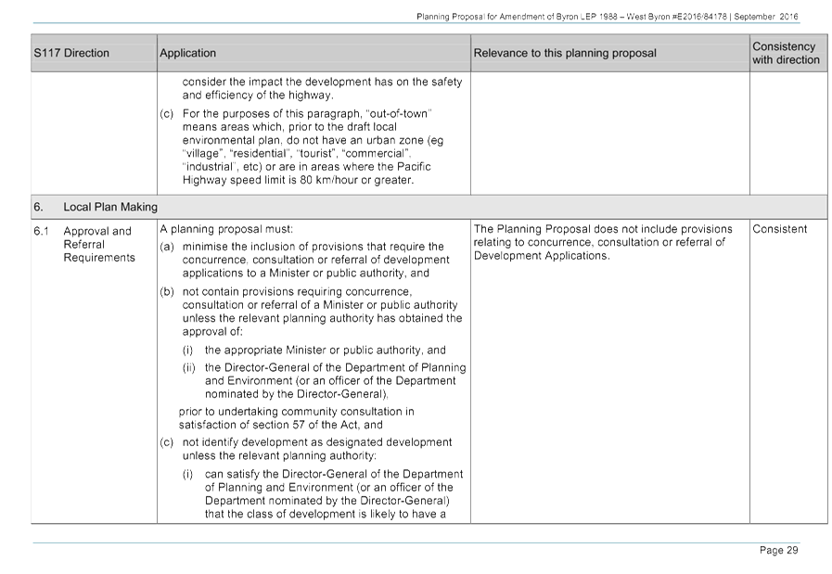This screenshot has width=832, height=574.
Task: Click 'A planning proposal must:' text
Action: coord(226,229)
